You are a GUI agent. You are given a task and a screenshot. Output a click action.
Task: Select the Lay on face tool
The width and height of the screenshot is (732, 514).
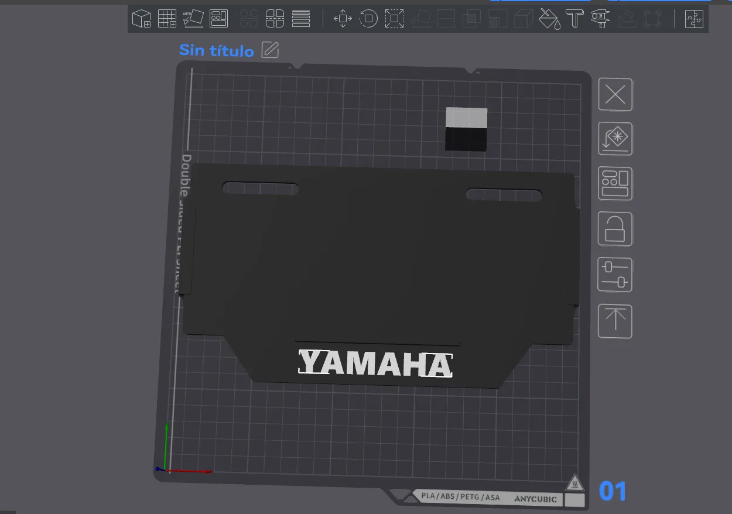[420, 19]
